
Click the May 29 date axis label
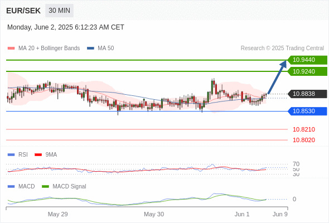(57, 214)
